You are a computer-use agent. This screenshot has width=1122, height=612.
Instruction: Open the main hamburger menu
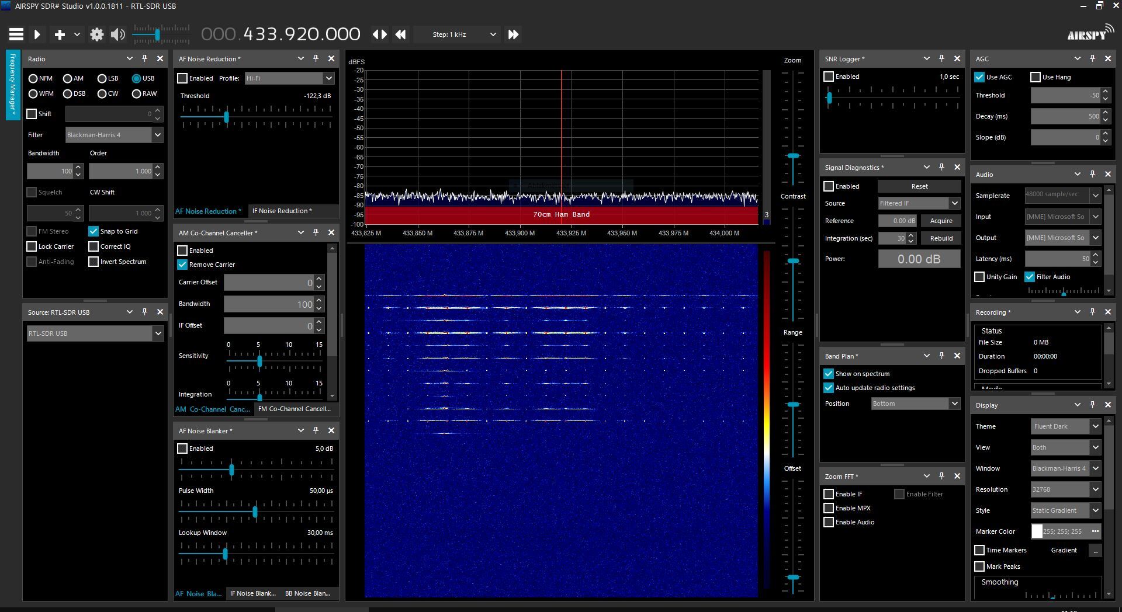coord(16,34)
